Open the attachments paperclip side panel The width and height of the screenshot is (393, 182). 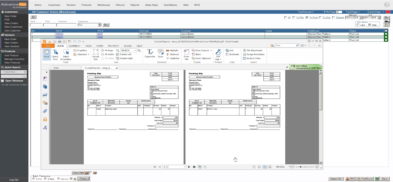[45, 111]
